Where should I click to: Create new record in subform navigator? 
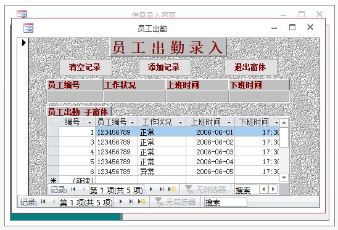[172, 189]
